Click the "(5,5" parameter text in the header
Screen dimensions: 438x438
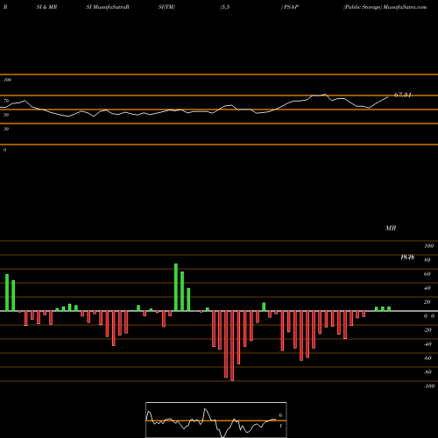point(225,7)
